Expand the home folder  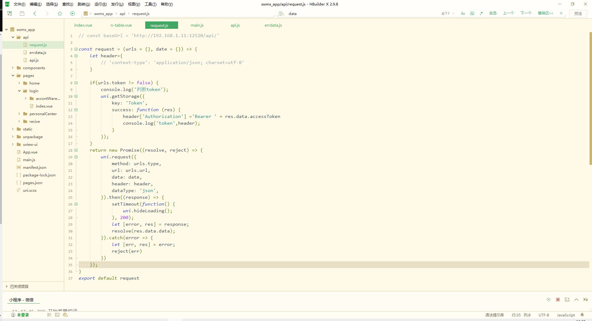19,83
